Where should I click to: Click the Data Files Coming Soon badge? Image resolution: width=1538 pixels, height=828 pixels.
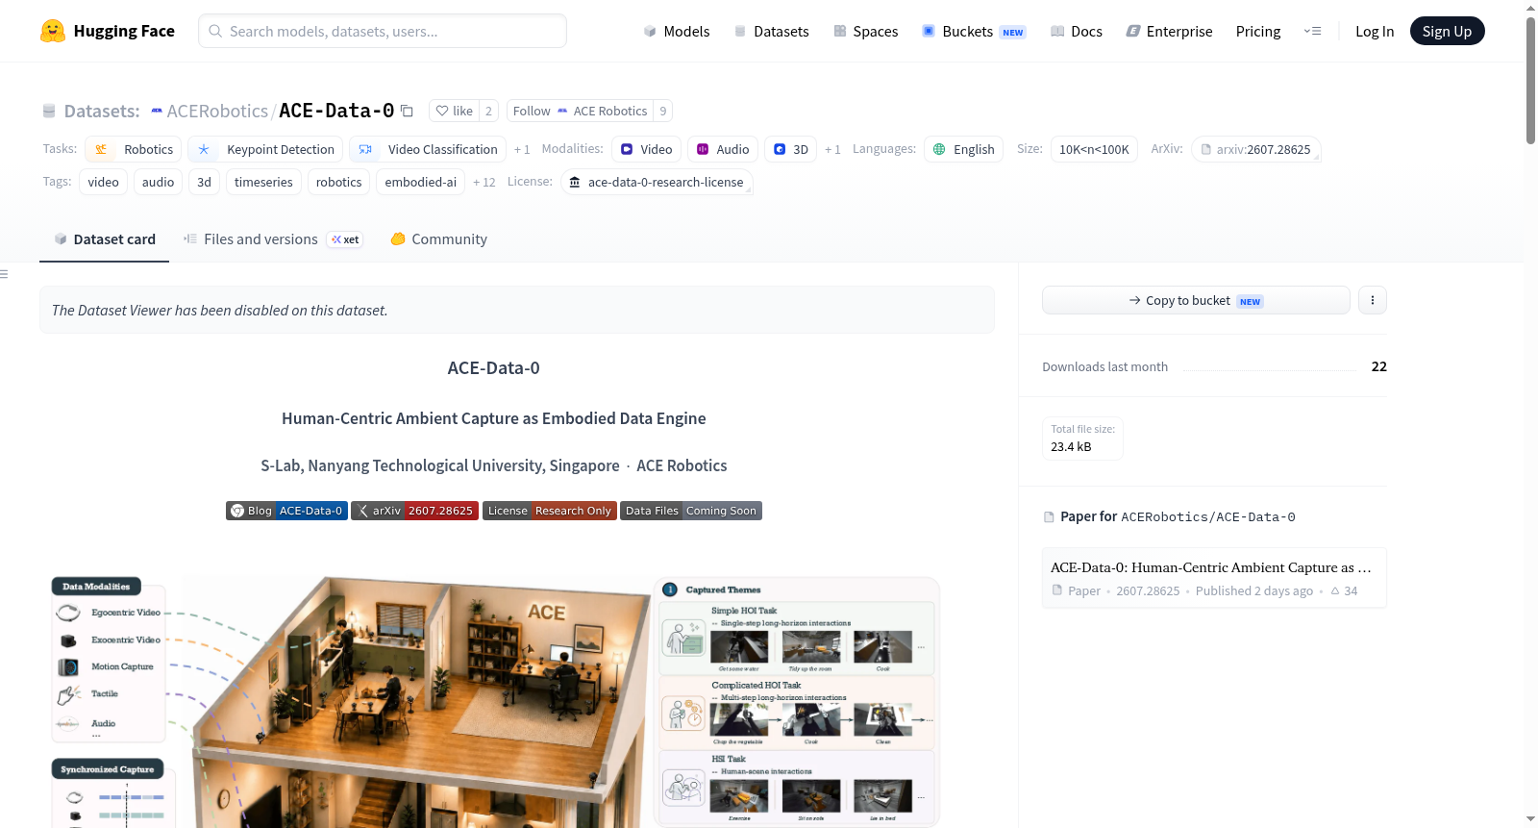click(x=691, y=511)
